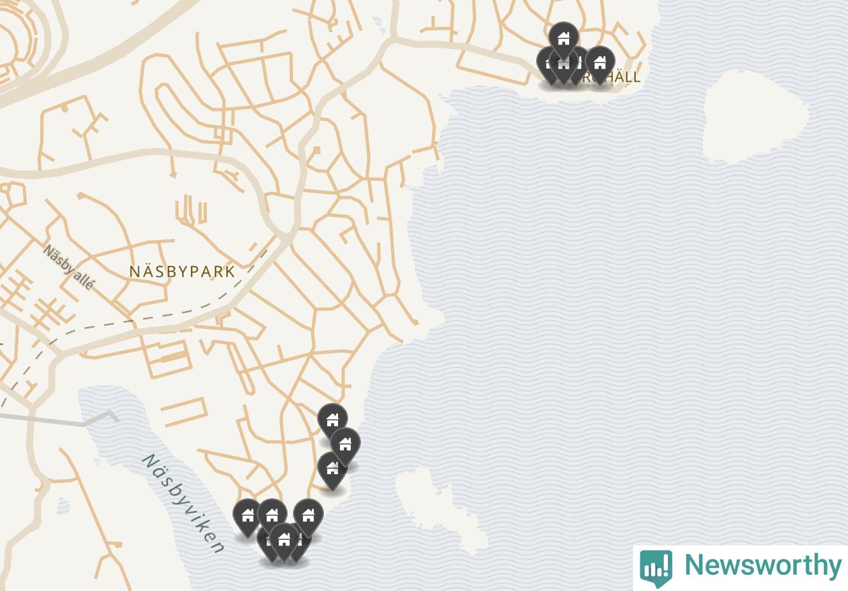This screenshot has width=848, height=591.
Task: Select the front-center house marker in the northern cluster
Action: click(x=563, y=65)
